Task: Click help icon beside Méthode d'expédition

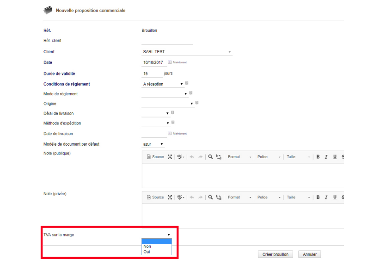Action: pyautogui.click(x=173, y=123)
